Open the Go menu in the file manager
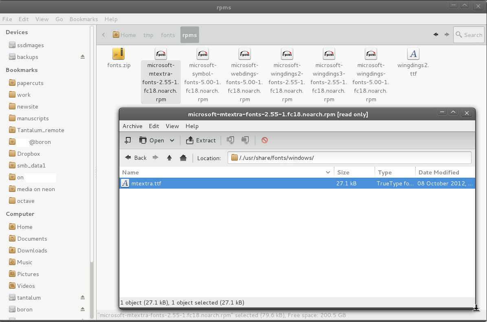 pos(59,19)
